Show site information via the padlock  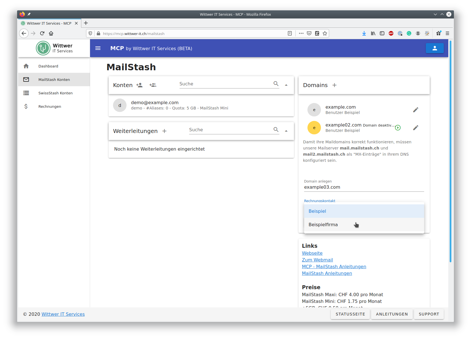[98, 33]
